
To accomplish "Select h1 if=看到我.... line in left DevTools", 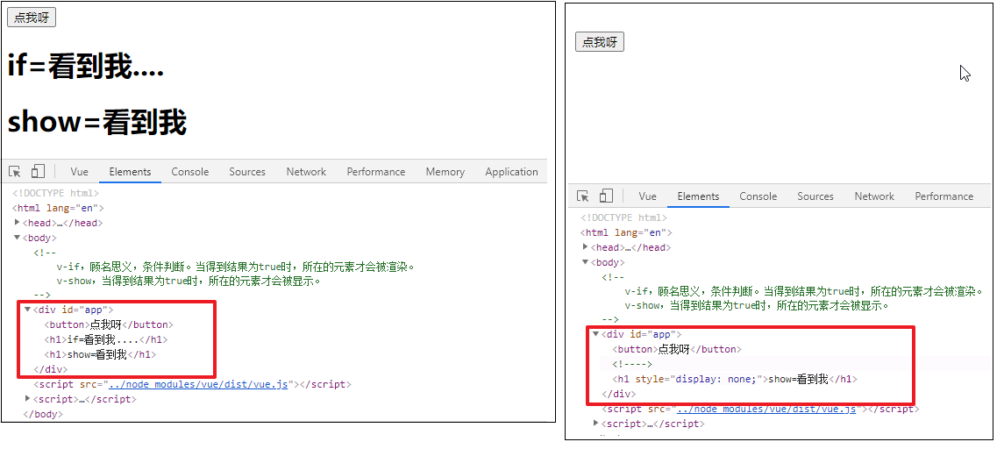I will [105, 339].
